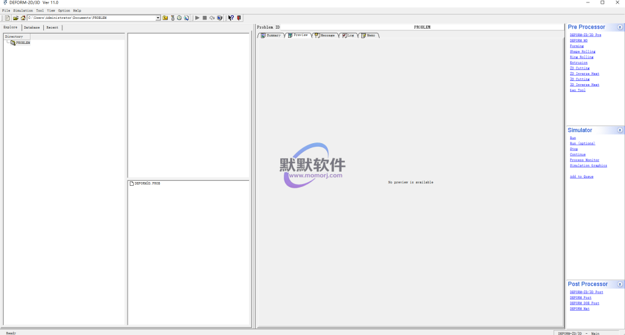This screenshot has width=625, height=335.
Task: Collapse the Post Processor panel
Action: coord(620,284)
